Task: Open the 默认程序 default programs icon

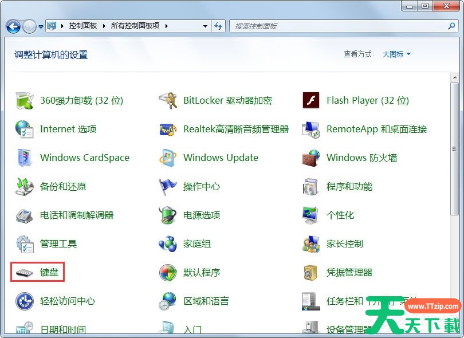Action: [x=167, y=272]
